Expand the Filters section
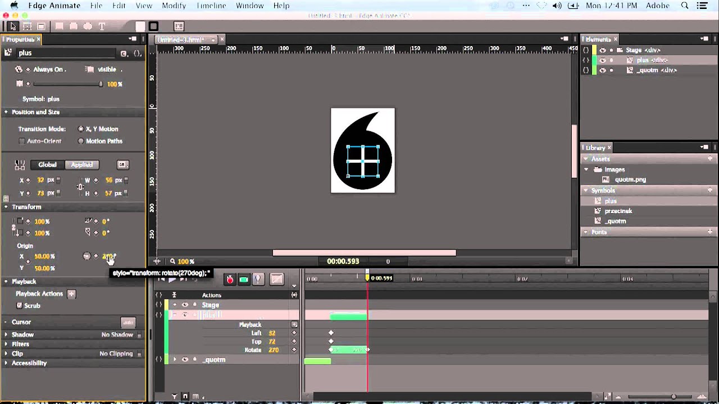This screenshot has height=404, width=719. click(6, 344)
